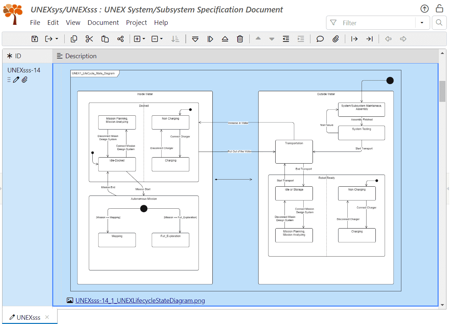Image resolution: width=450 pixels, height=324 pixels.
Task: Click the share/link nodes icon
Action: click(x=120, y=39)
